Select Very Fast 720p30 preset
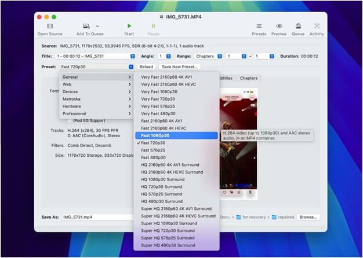 point(158,99)
